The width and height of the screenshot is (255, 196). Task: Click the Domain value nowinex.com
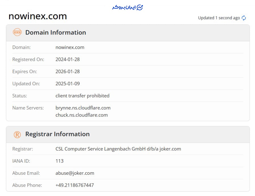[70, 47]
